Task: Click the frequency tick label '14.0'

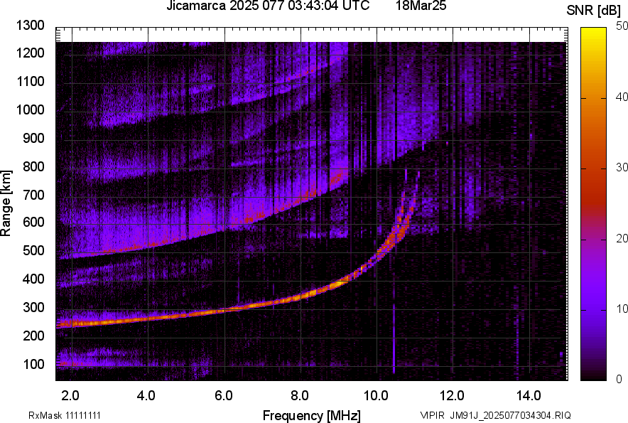Action: point(529,396)
